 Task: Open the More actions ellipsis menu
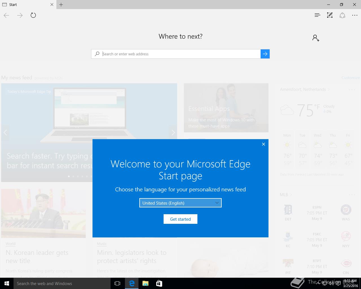(x=355, y=15)
